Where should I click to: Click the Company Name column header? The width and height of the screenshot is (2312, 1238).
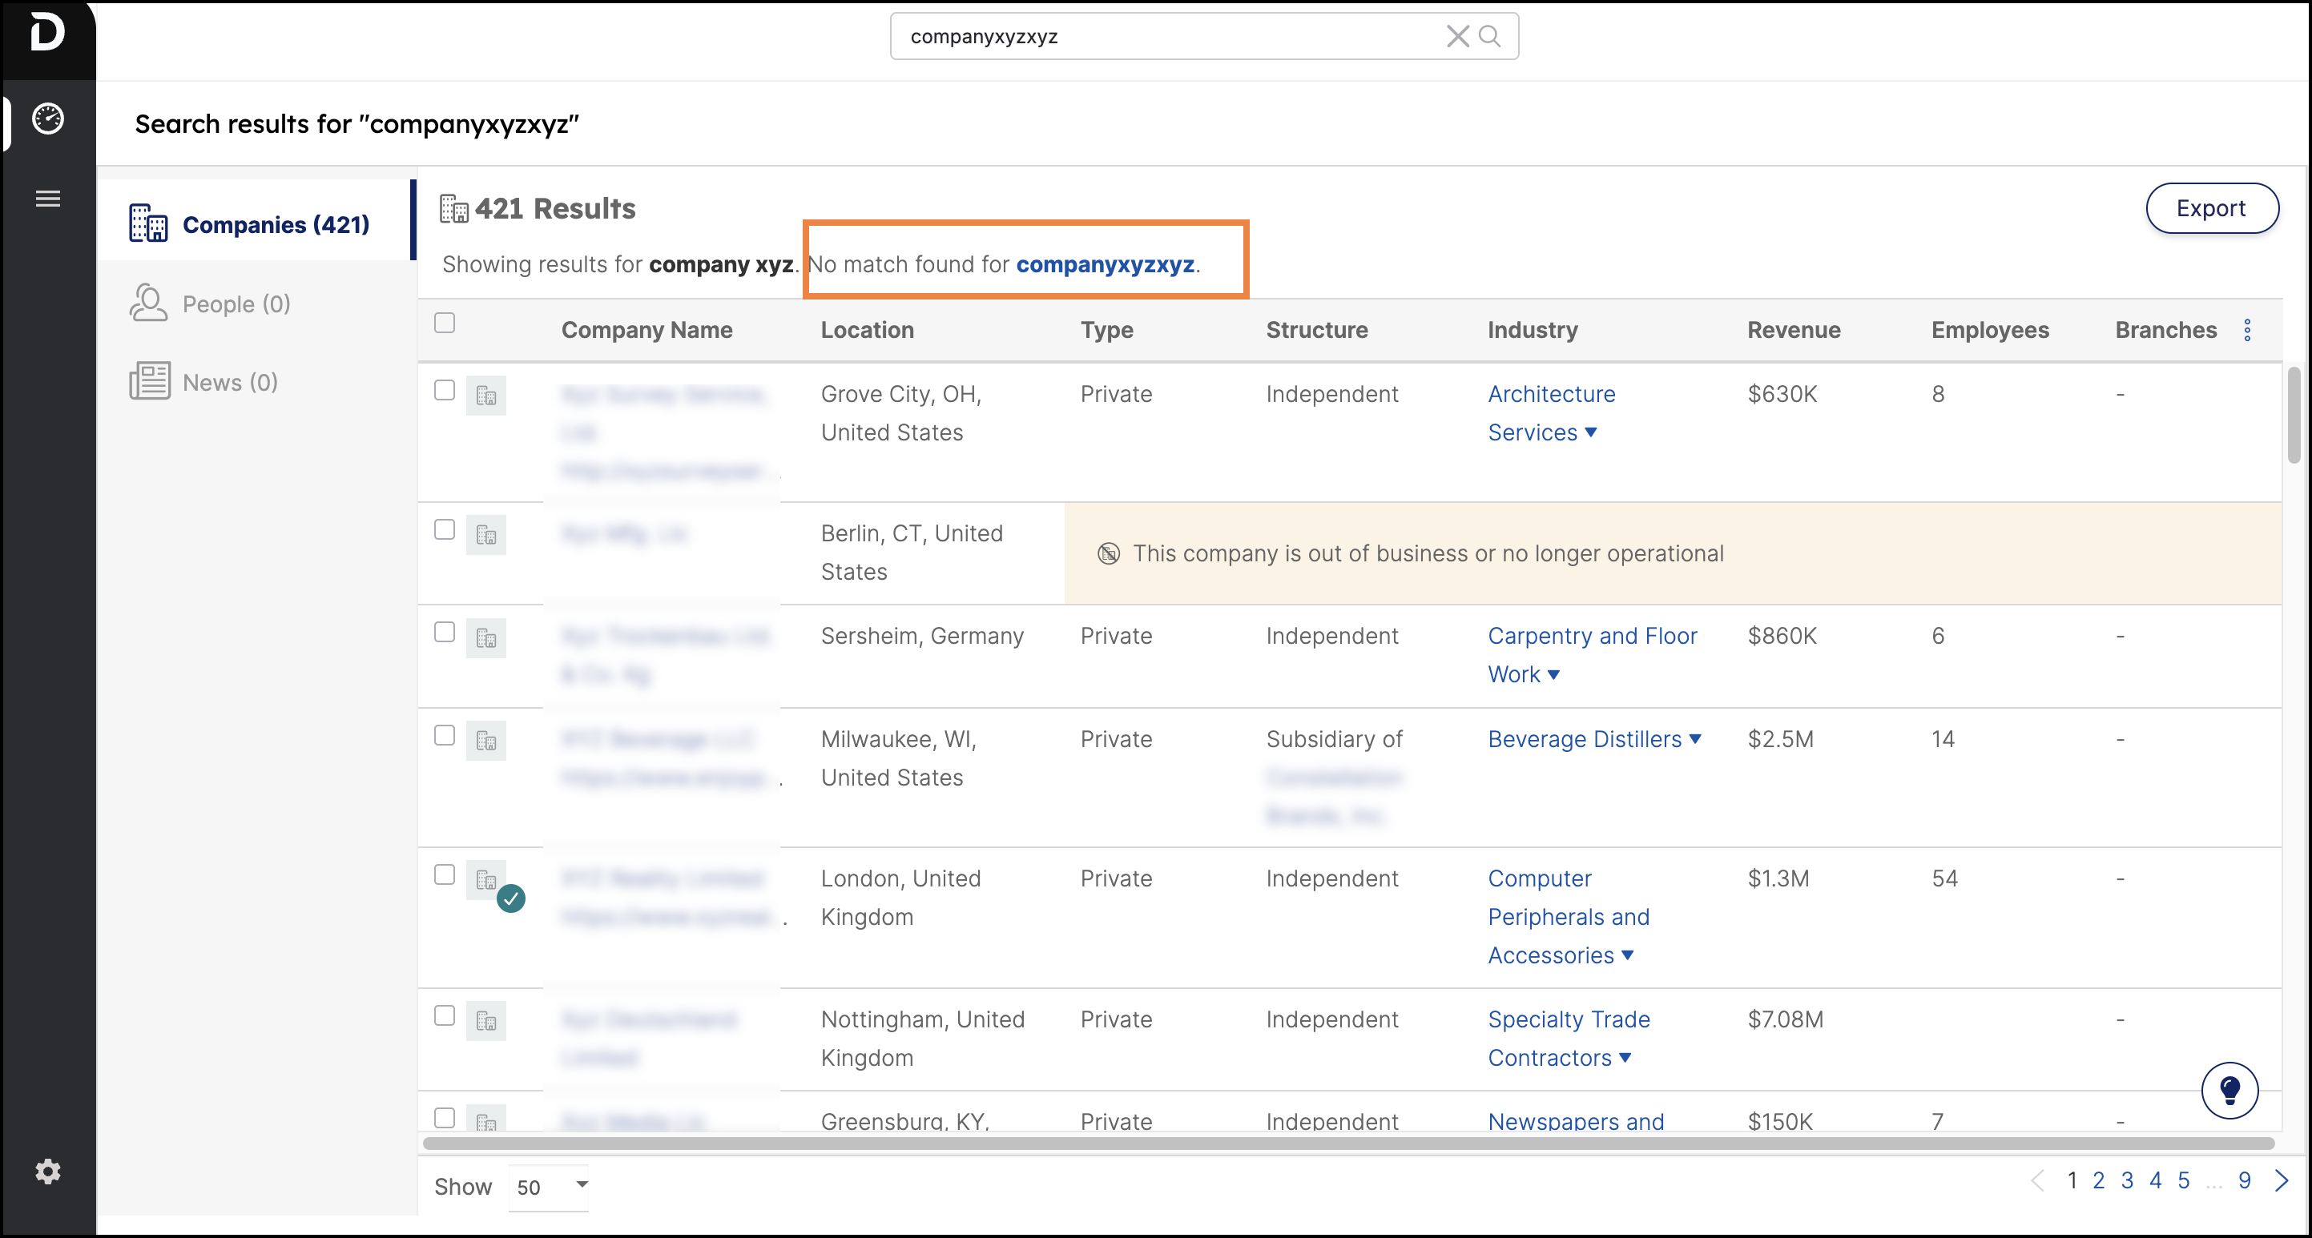pyautogui.click(x=646, y=330)
